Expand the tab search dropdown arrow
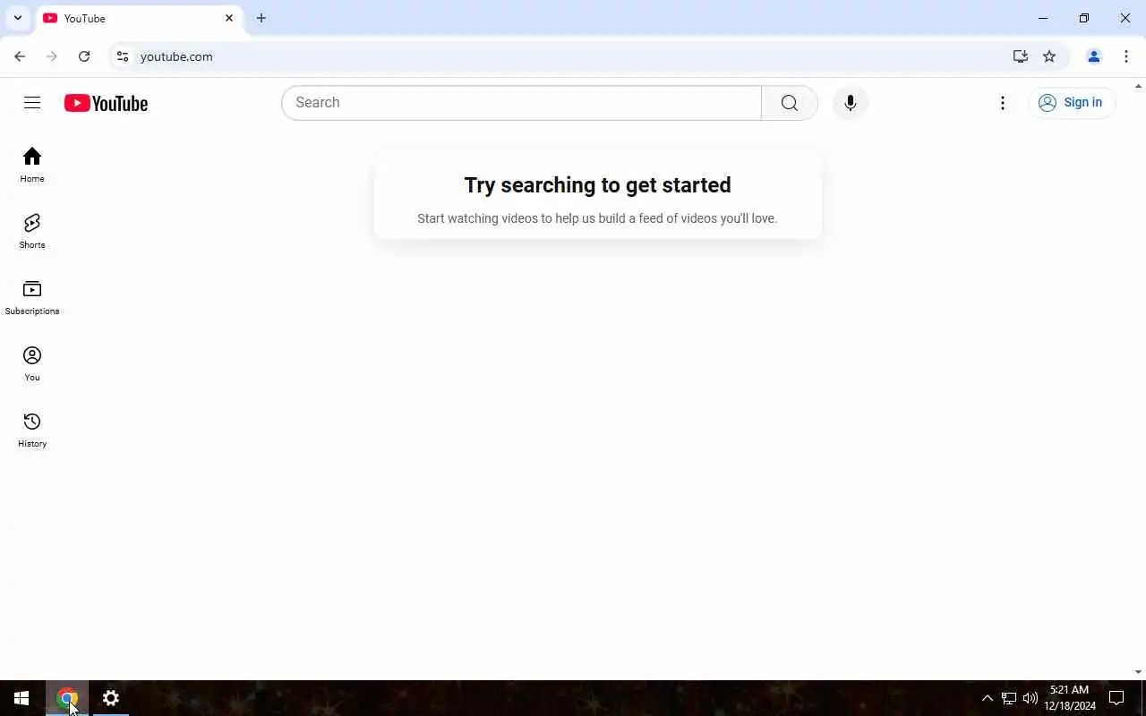 click(x=17, y=18)
